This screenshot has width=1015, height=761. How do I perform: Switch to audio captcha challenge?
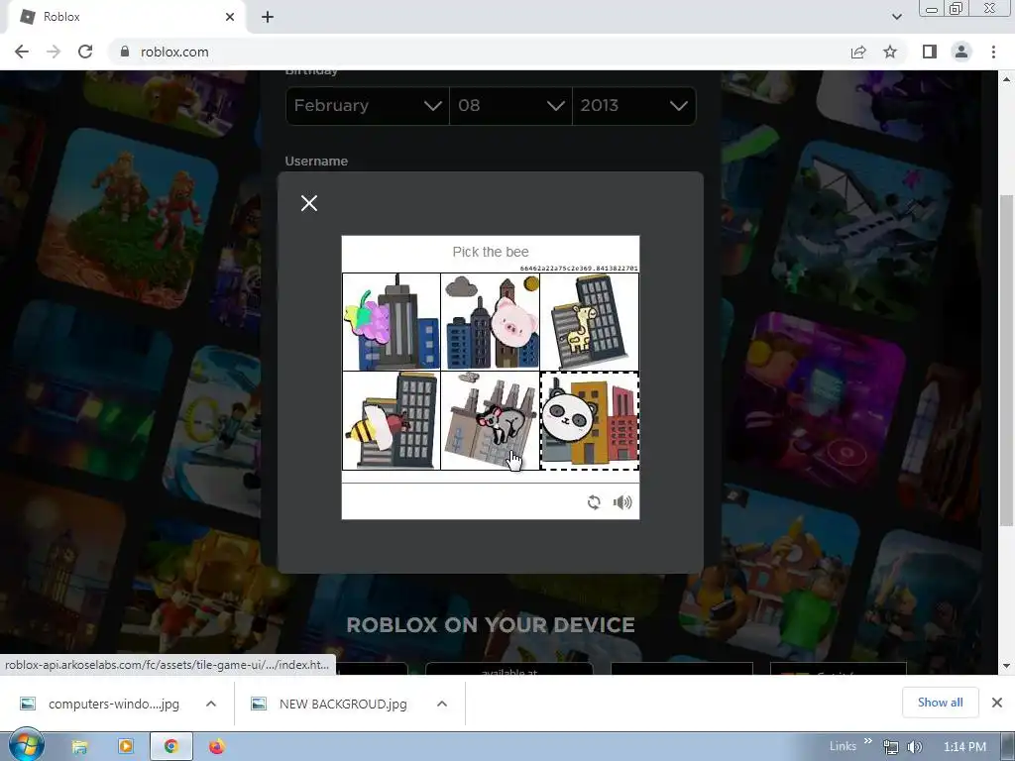[622, 502]
